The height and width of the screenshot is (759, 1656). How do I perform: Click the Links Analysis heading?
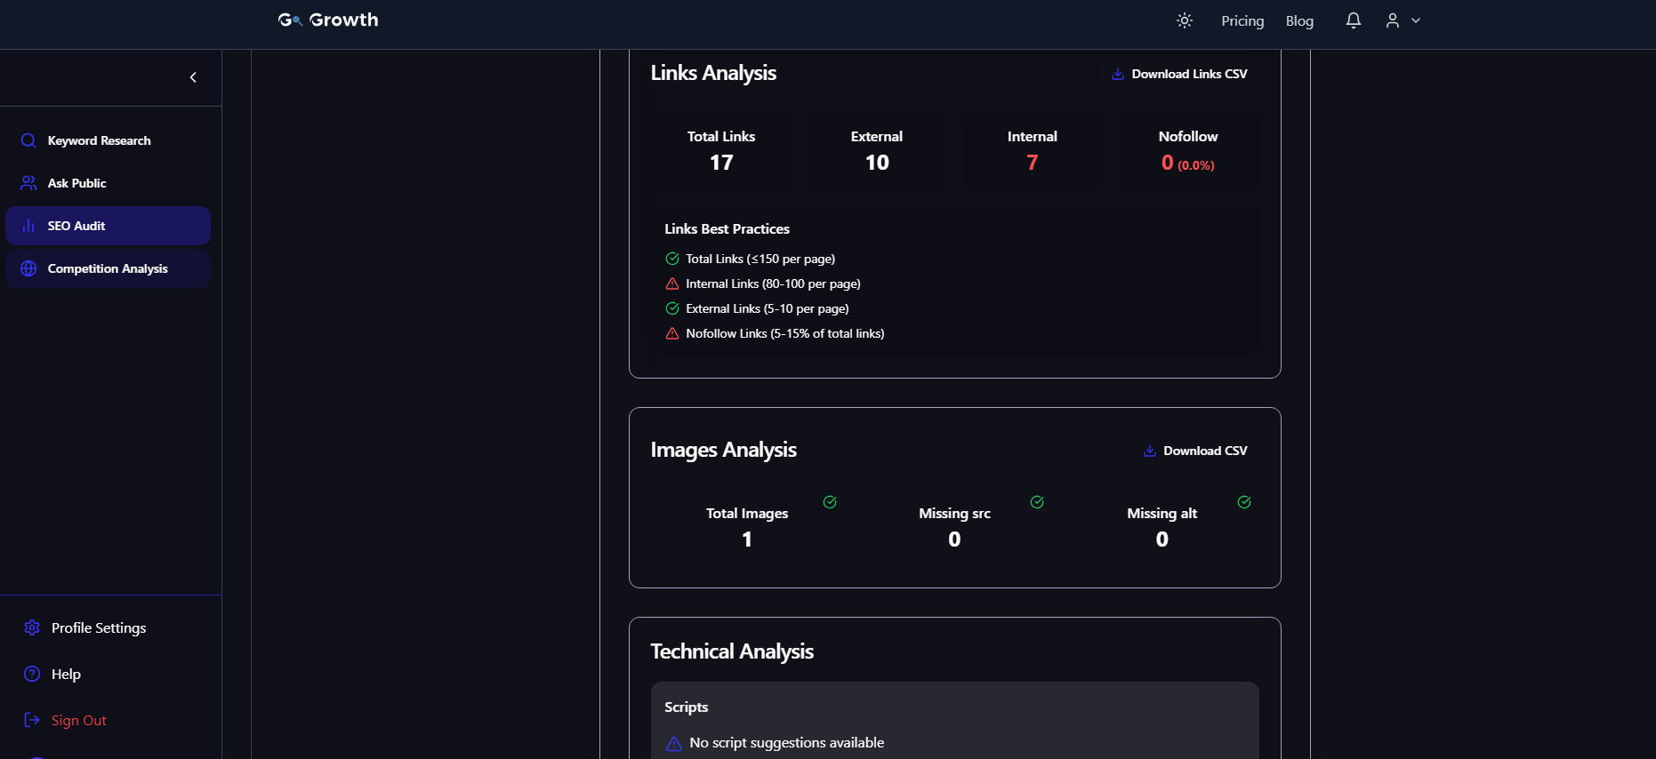tap(713, 73)
